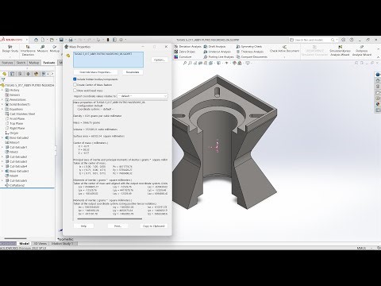
Task: Expand Cut-Extrude1 feature
Action: [x=2, y=148]
